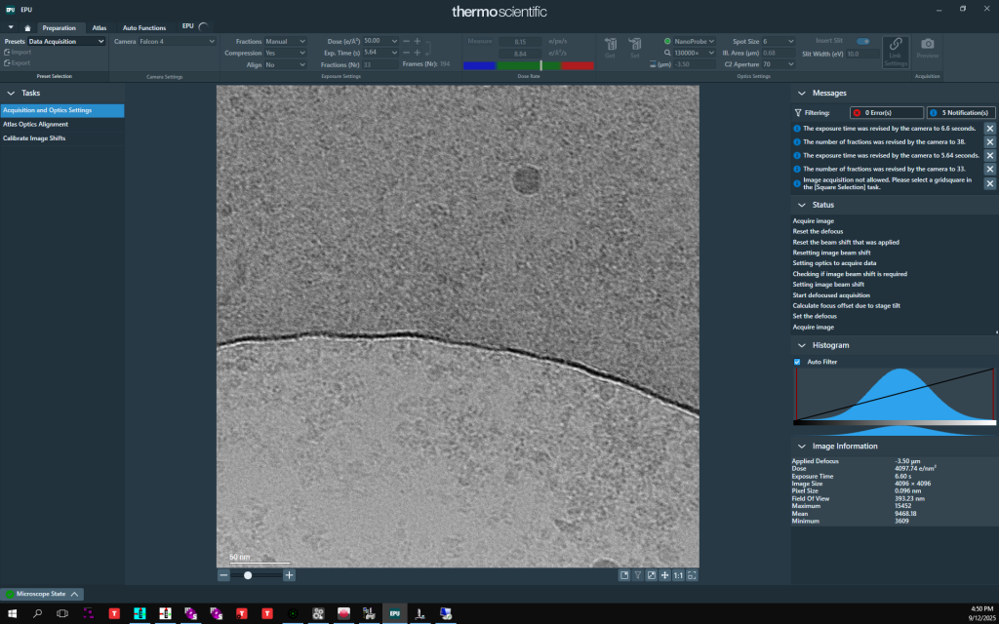999x624 pixels.
Task: Switch to the Atlas tab
Action: coord(100,27)
